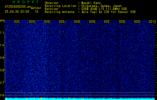Select the location Shibukawa, Gunma, Japan
This screenshot has width=157, height=100.
101,6
